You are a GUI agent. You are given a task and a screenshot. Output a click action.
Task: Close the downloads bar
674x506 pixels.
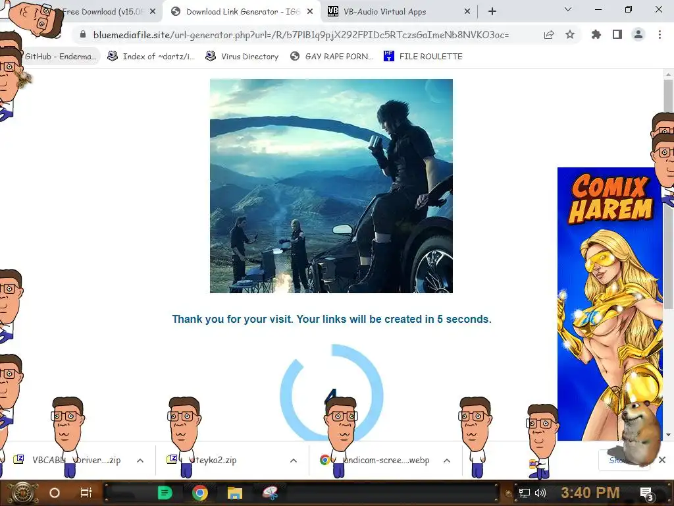click(x=662, y=460)
